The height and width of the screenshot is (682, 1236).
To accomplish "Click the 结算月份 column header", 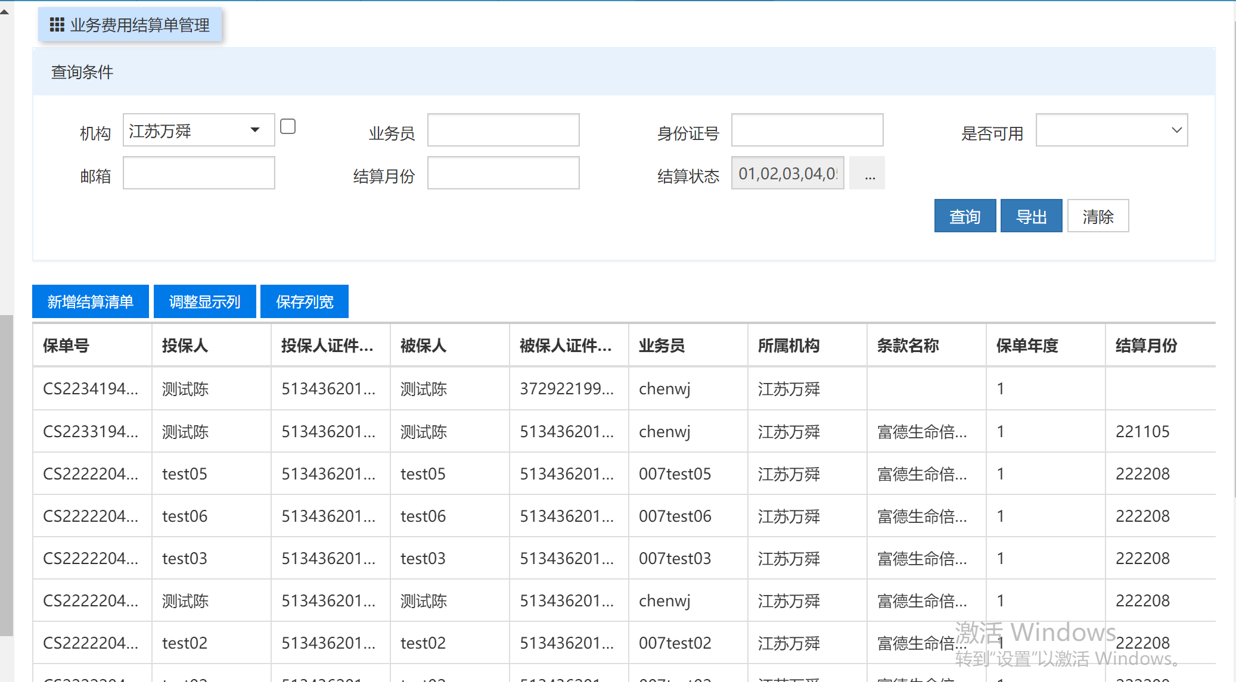I will tap(1146, 345).
